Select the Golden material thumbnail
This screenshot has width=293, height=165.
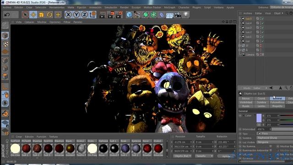click(70, 148)
